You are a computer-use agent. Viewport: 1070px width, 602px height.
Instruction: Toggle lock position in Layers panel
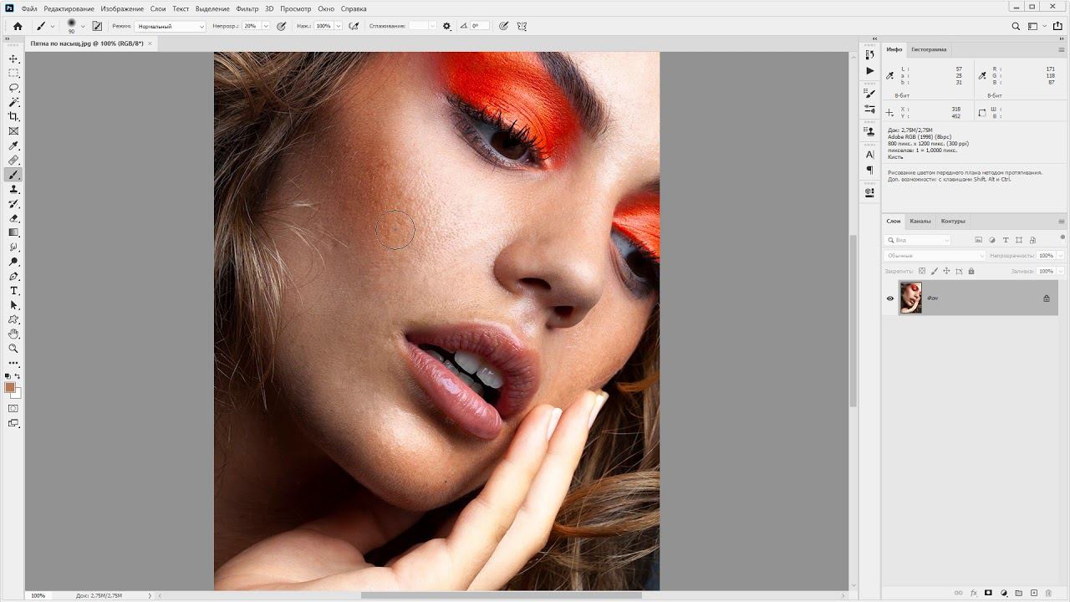(946, 271)
